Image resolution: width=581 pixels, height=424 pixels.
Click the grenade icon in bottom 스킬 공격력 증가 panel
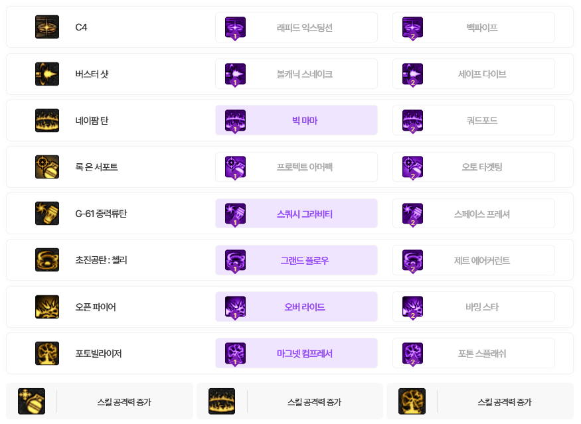[31, 401]
